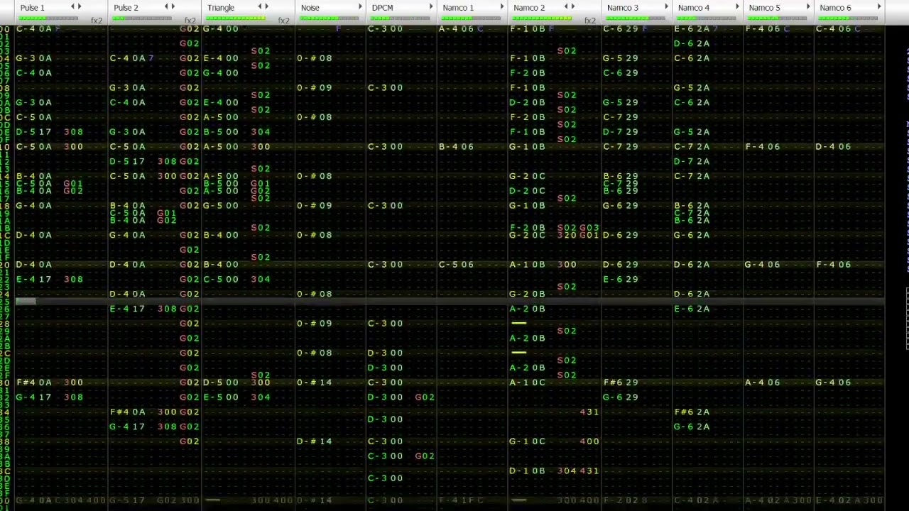
Task: Add effect column to Namco 6 channel
Action: [879, 7]
